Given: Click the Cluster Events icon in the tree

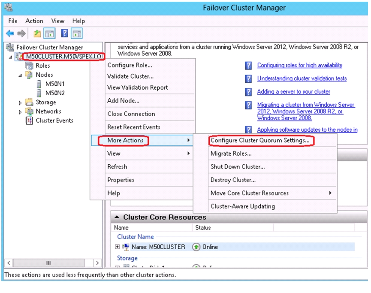Looking at the screenshot, I should 29,121.
